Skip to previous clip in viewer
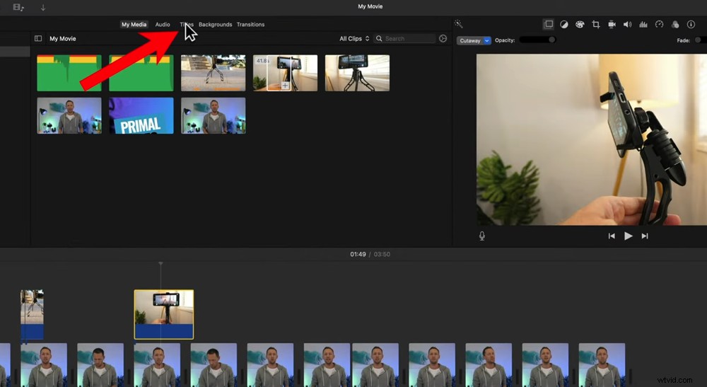Viewport: 707px width, 387px height. coord(612,236)
